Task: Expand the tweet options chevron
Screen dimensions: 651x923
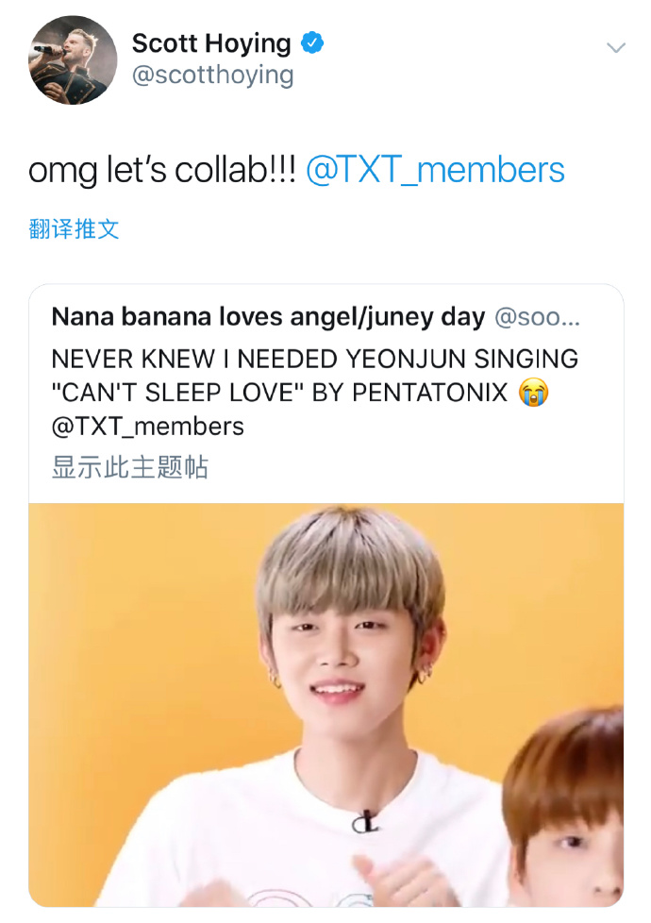Action: [615, 47]
